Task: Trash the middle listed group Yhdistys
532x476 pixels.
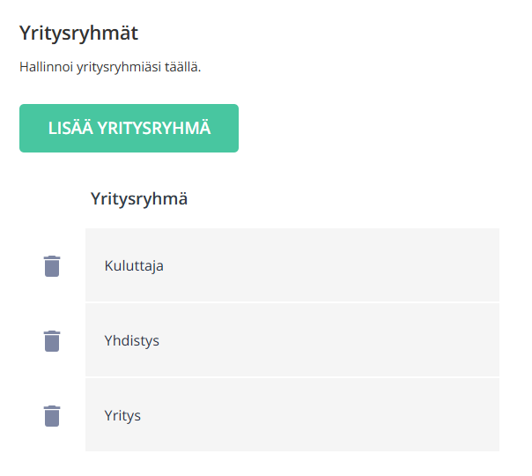Action: pyautogui.click(x=52, y=341)
